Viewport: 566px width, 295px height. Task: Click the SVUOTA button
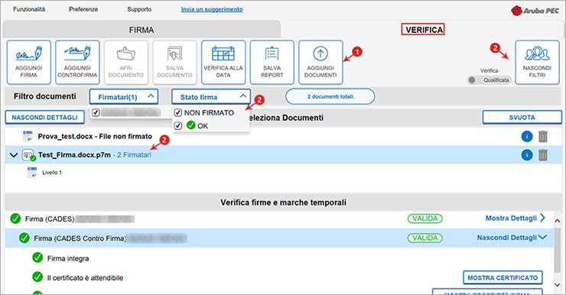point(522,118)
